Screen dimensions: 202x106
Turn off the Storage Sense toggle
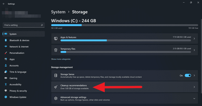(188, 75)
